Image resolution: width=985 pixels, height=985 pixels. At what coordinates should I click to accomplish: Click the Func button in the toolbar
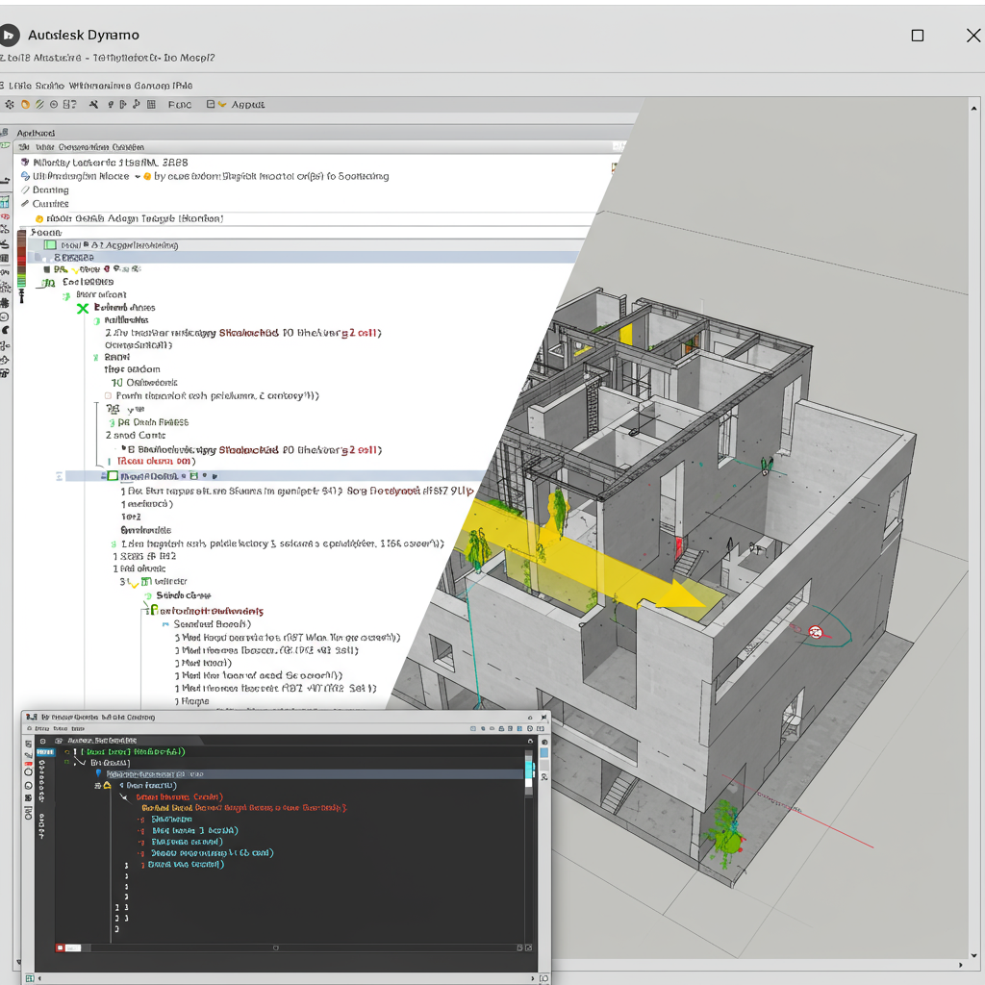pyautogui.click(x=180, y=104)
